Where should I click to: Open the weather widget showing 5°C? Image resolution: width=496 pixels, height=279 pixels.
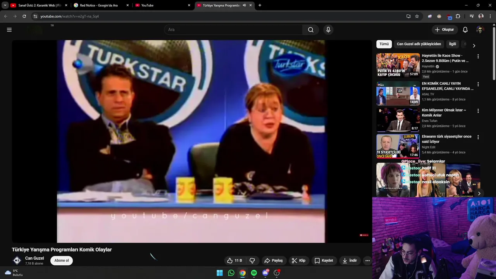pyautogui.click(x=13, y=273)
